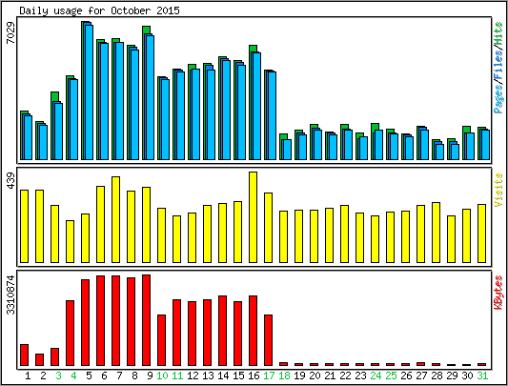Click the red KBytes bar for day 1
The height and width of the screenshot is (386, 508).
[24, 355]
